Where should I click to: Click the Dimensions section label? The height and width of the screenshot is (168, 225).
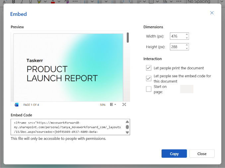(153, 27)
